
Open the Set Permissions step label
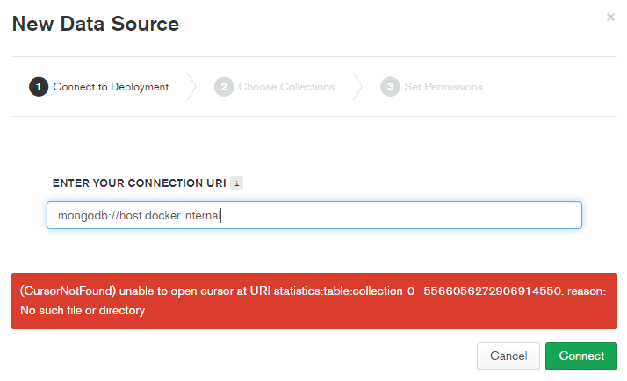click(443, 87)
